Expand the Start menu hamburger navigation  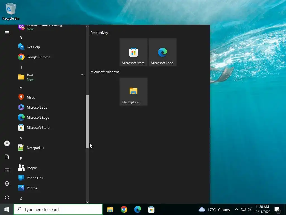7,32
